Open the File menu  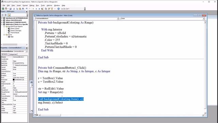4,5
